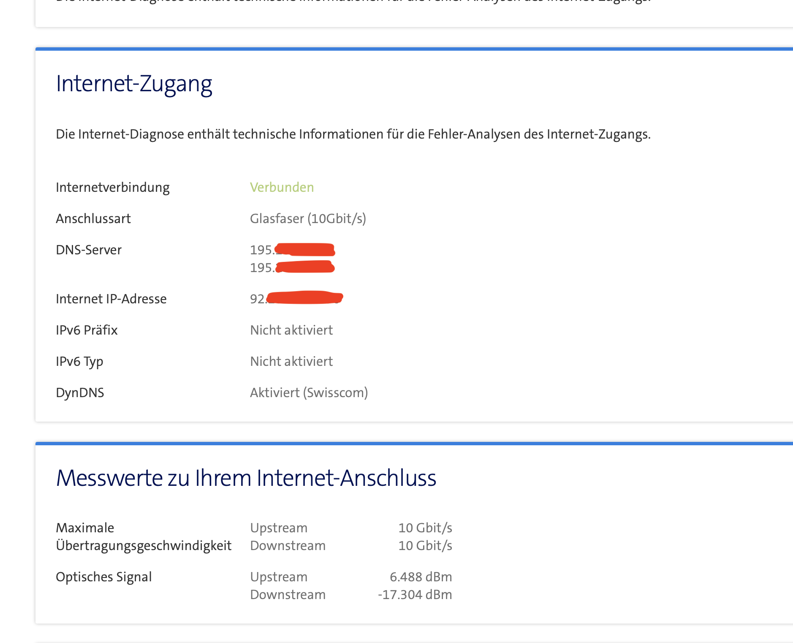Click the Messwerte zu Ihrem Internet-Anschluss heading
This screenshot has width=793, height=643.
coord(246,478)
